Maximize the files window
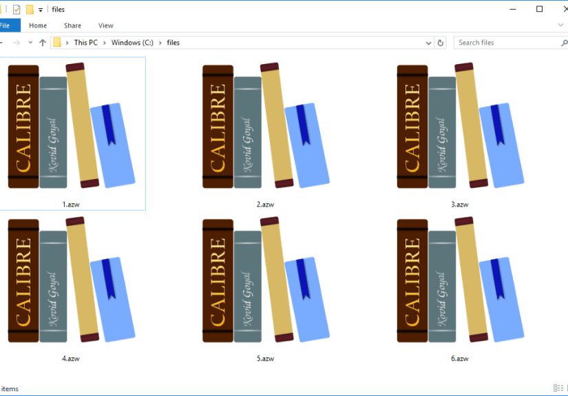 (x=539, y=9)
